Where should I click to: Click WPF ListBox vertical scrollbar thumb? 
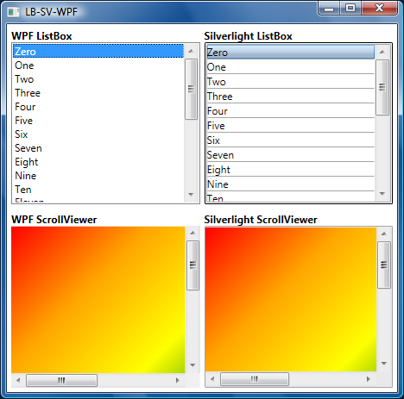pyautogui.click(x=191, y=89)
